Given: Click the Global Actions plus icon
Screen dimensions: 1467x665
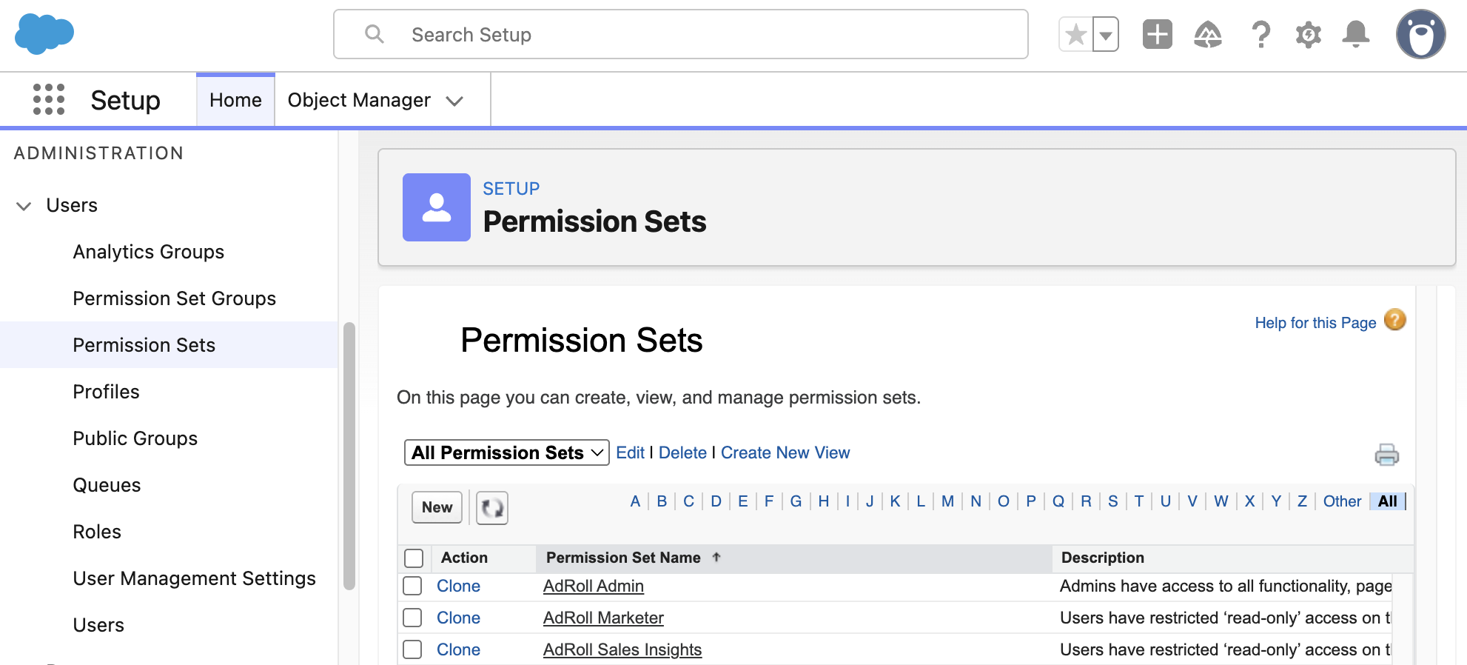Looking at the screenshot, I should click(x=1157, y=34).
